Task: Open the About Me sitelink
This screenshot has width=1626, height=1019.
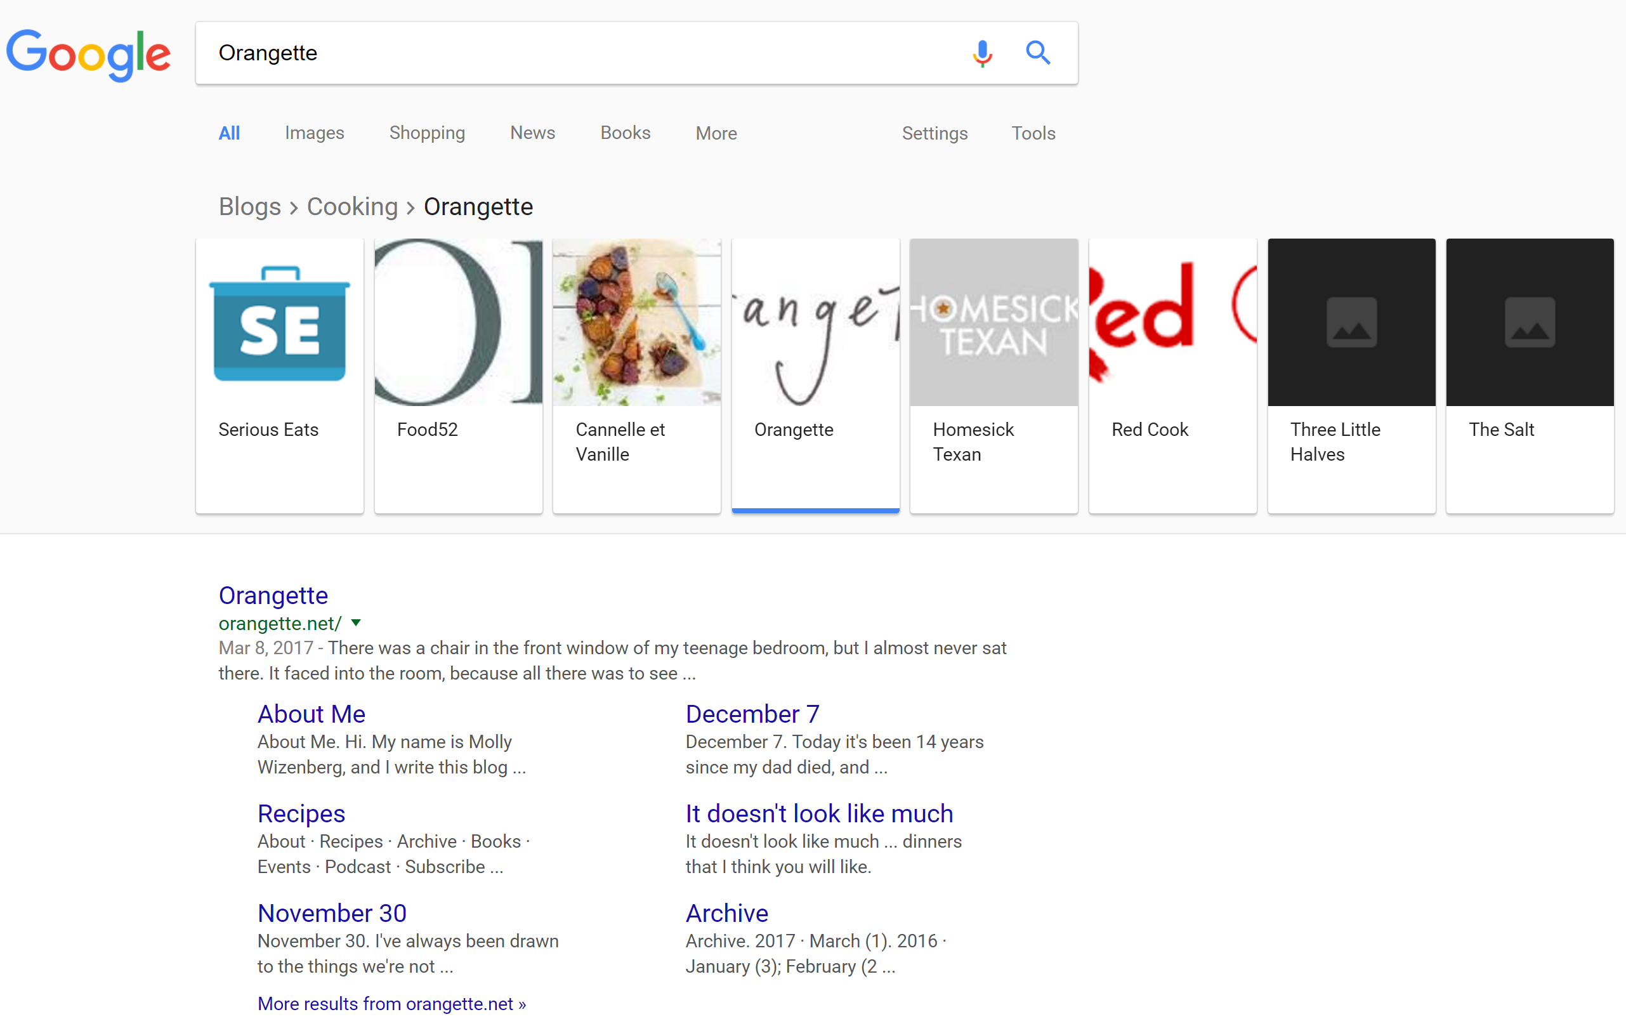Action: (x=311, y=714)
